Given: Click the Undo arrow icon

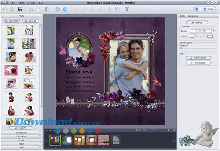Looking at the screenshot, I should coord(58,9).
